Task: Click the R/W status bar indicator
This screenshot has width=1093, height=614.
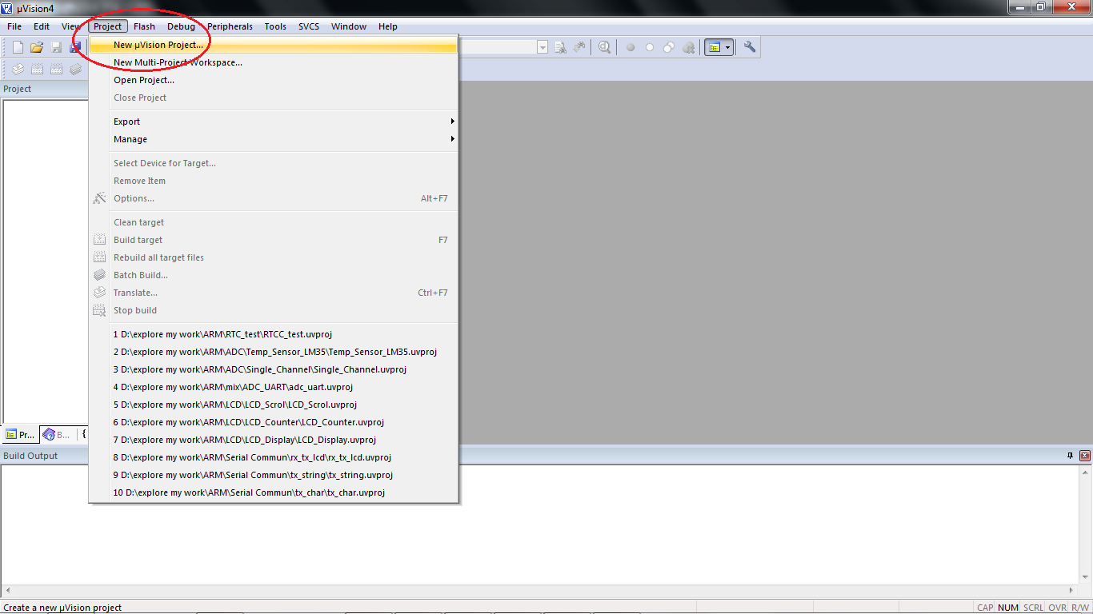Action: click(x=1080, y=608)
